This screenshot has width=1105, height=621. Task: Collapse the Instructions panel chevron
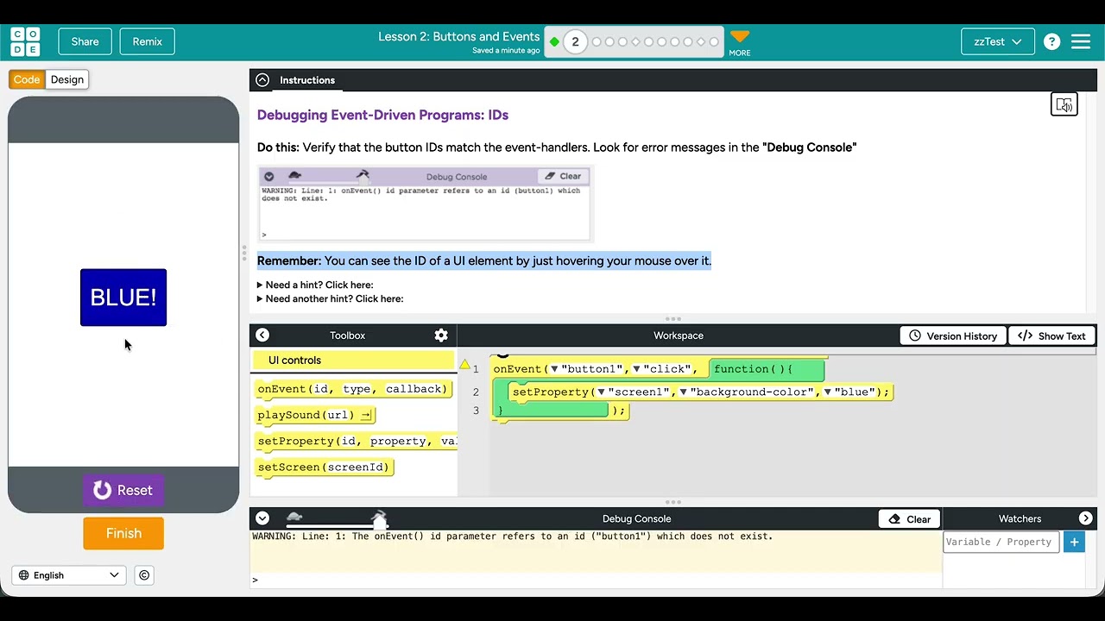(x=262, y=80)
